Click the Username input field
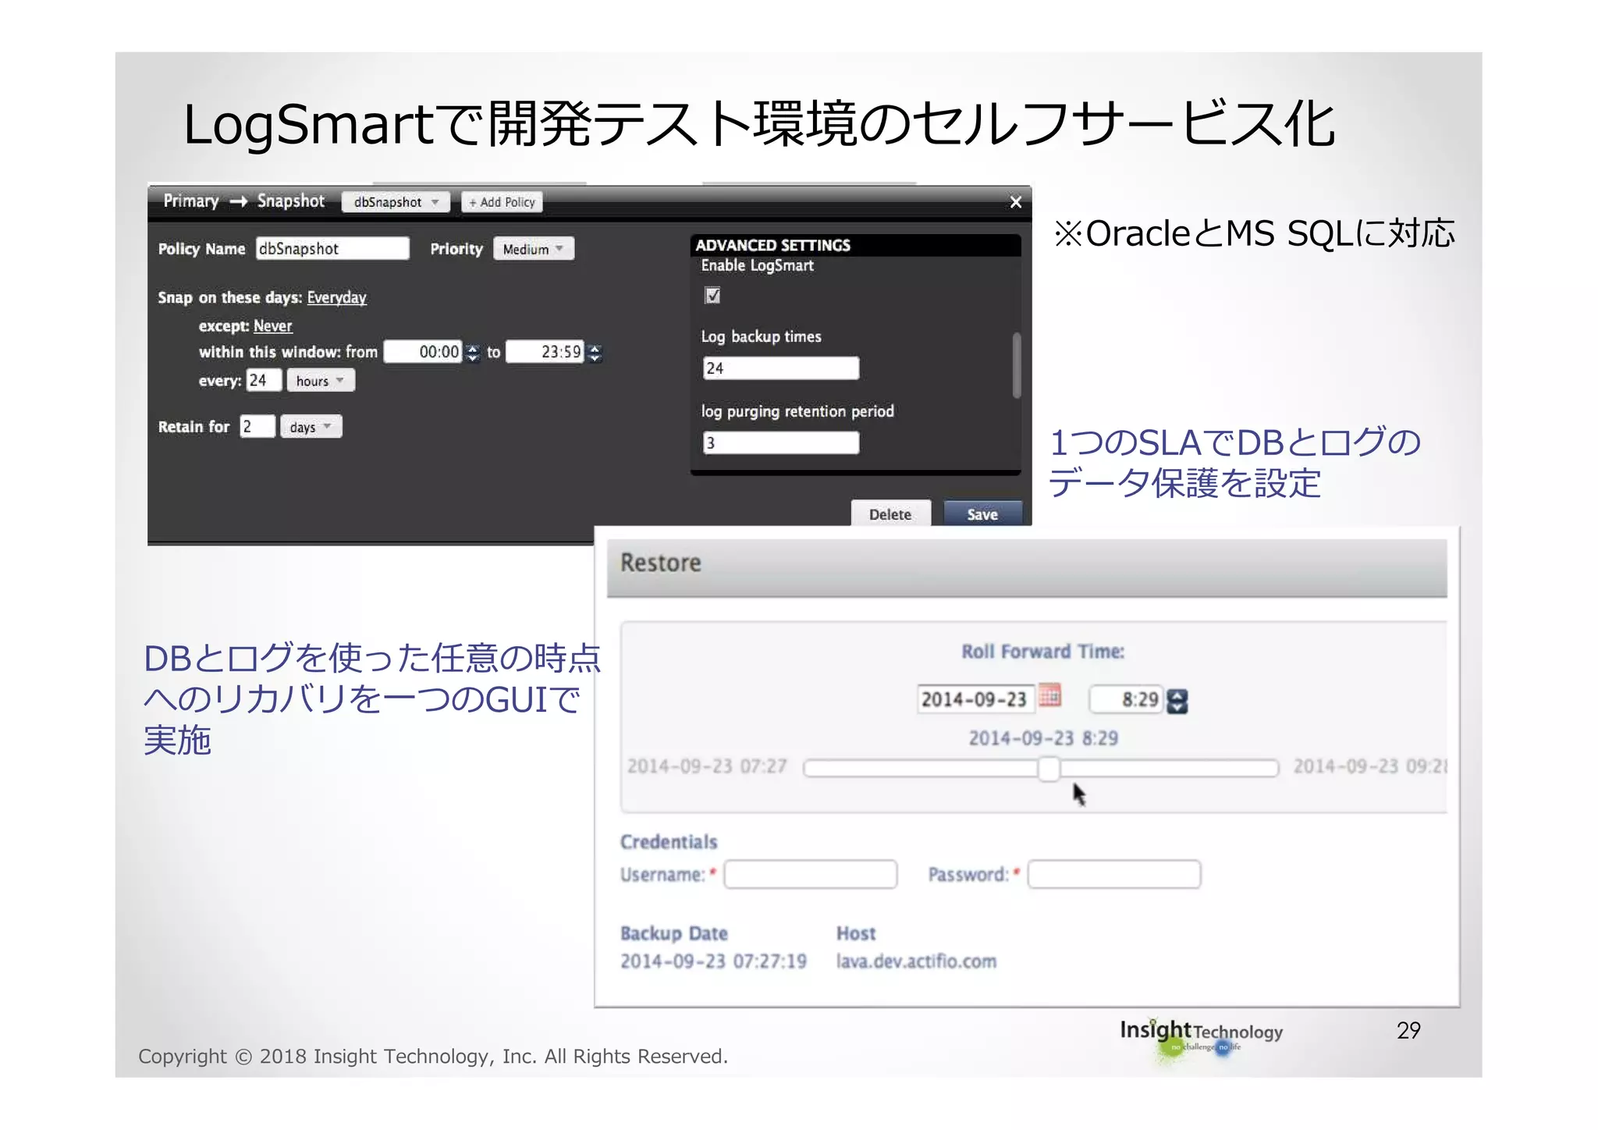 (x=811, y=875)
